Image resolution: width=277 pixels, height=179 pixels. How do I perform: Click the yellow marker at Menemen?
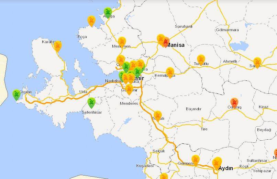(x=122, y=42)
